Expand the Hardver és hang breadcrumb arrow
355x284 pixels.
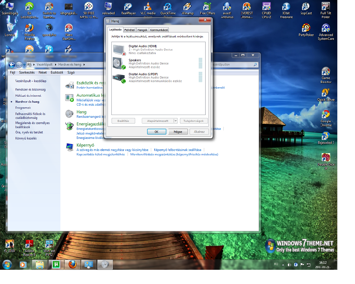coord(84,65)
